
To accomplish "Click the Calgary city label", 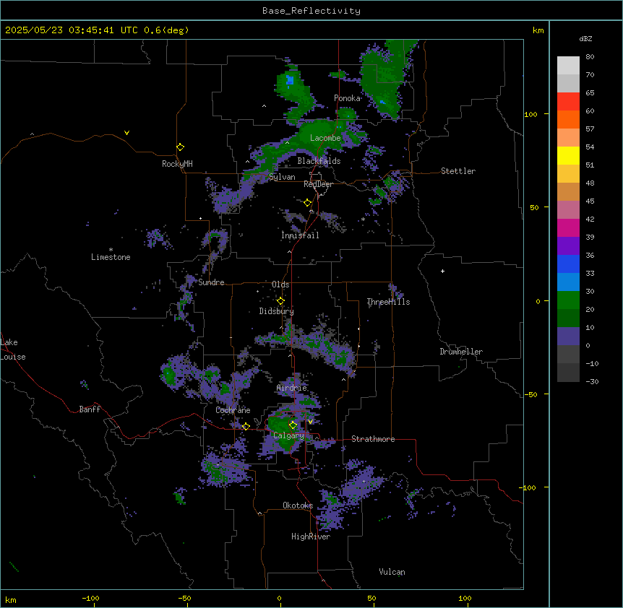I will (x=289, y=435).
